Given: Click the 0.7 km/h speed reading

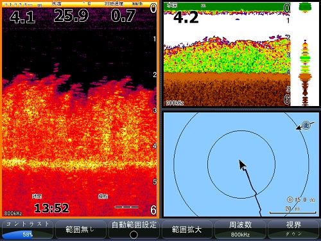Looking at the screenshot, I should [123, 15].
